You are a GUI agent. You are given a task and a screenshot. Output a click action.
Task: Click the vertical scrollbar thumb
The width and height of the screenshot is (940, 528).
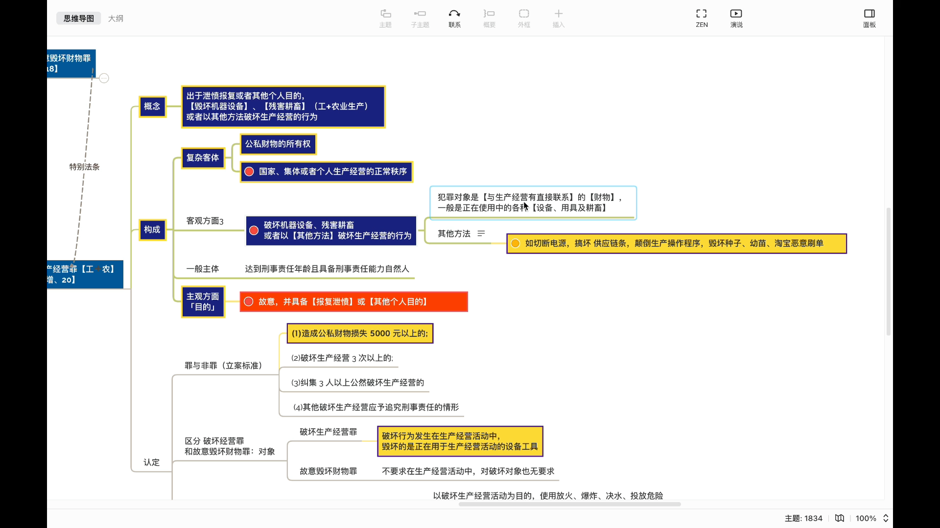pos(888,271)
